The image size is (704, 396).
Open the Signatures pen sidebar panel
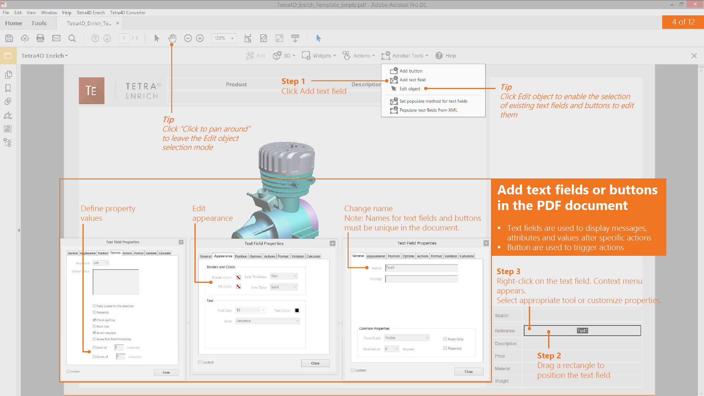8,115
